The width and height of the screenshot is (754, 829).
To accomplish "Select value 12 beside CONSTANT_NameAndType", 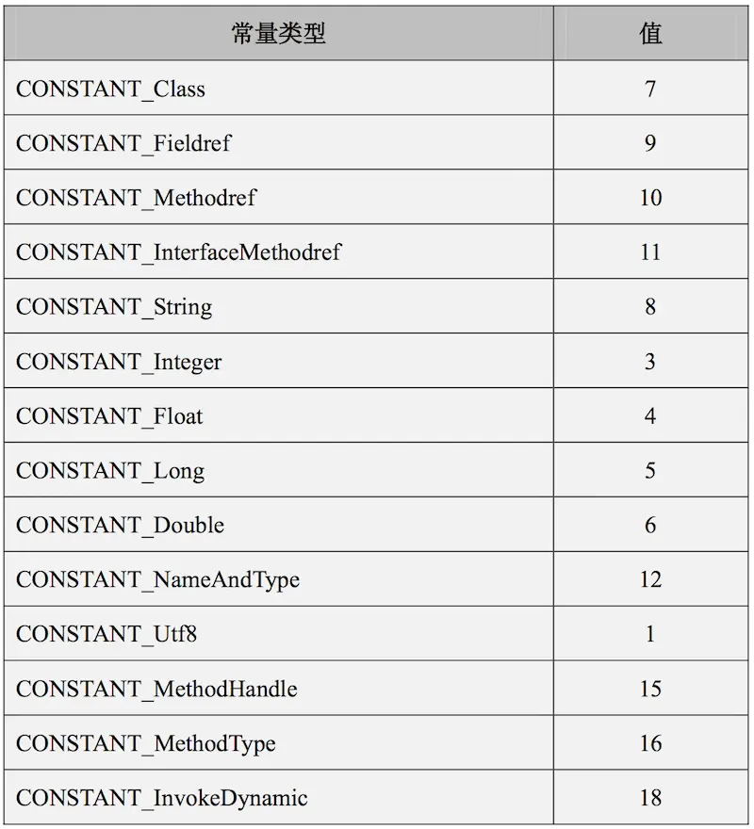I will point(650,579).
